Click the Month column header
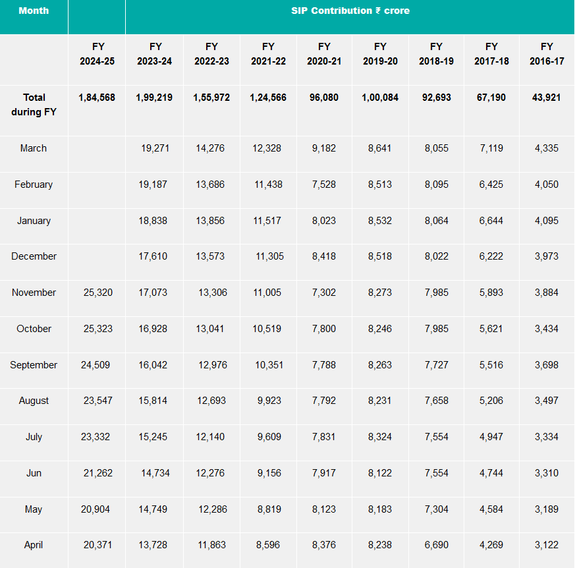This screenshot has height=568, width=575. 34,11
